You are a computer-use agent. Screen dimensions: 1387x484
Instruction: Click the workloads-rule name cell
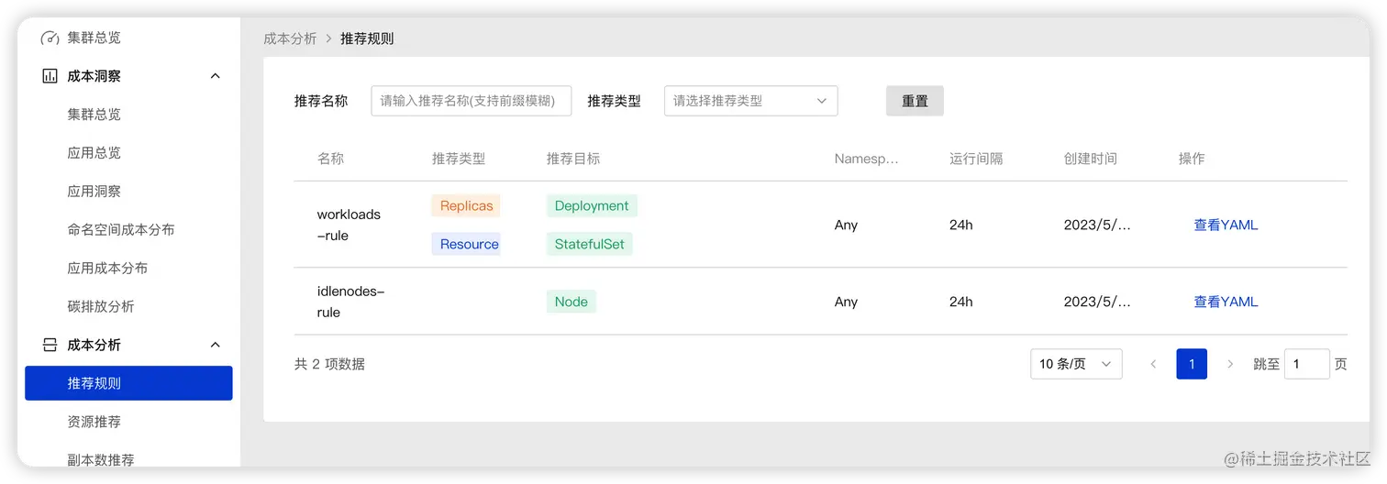[x=349, y=225]
